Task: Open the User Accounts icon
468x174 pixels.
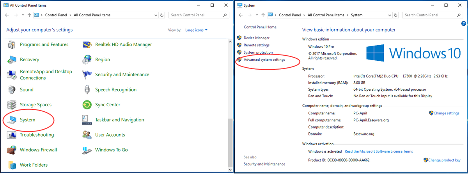Action: [87, 135]
